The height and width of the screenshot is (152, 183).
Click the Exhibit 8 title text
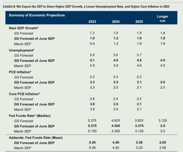click(86, 7)
